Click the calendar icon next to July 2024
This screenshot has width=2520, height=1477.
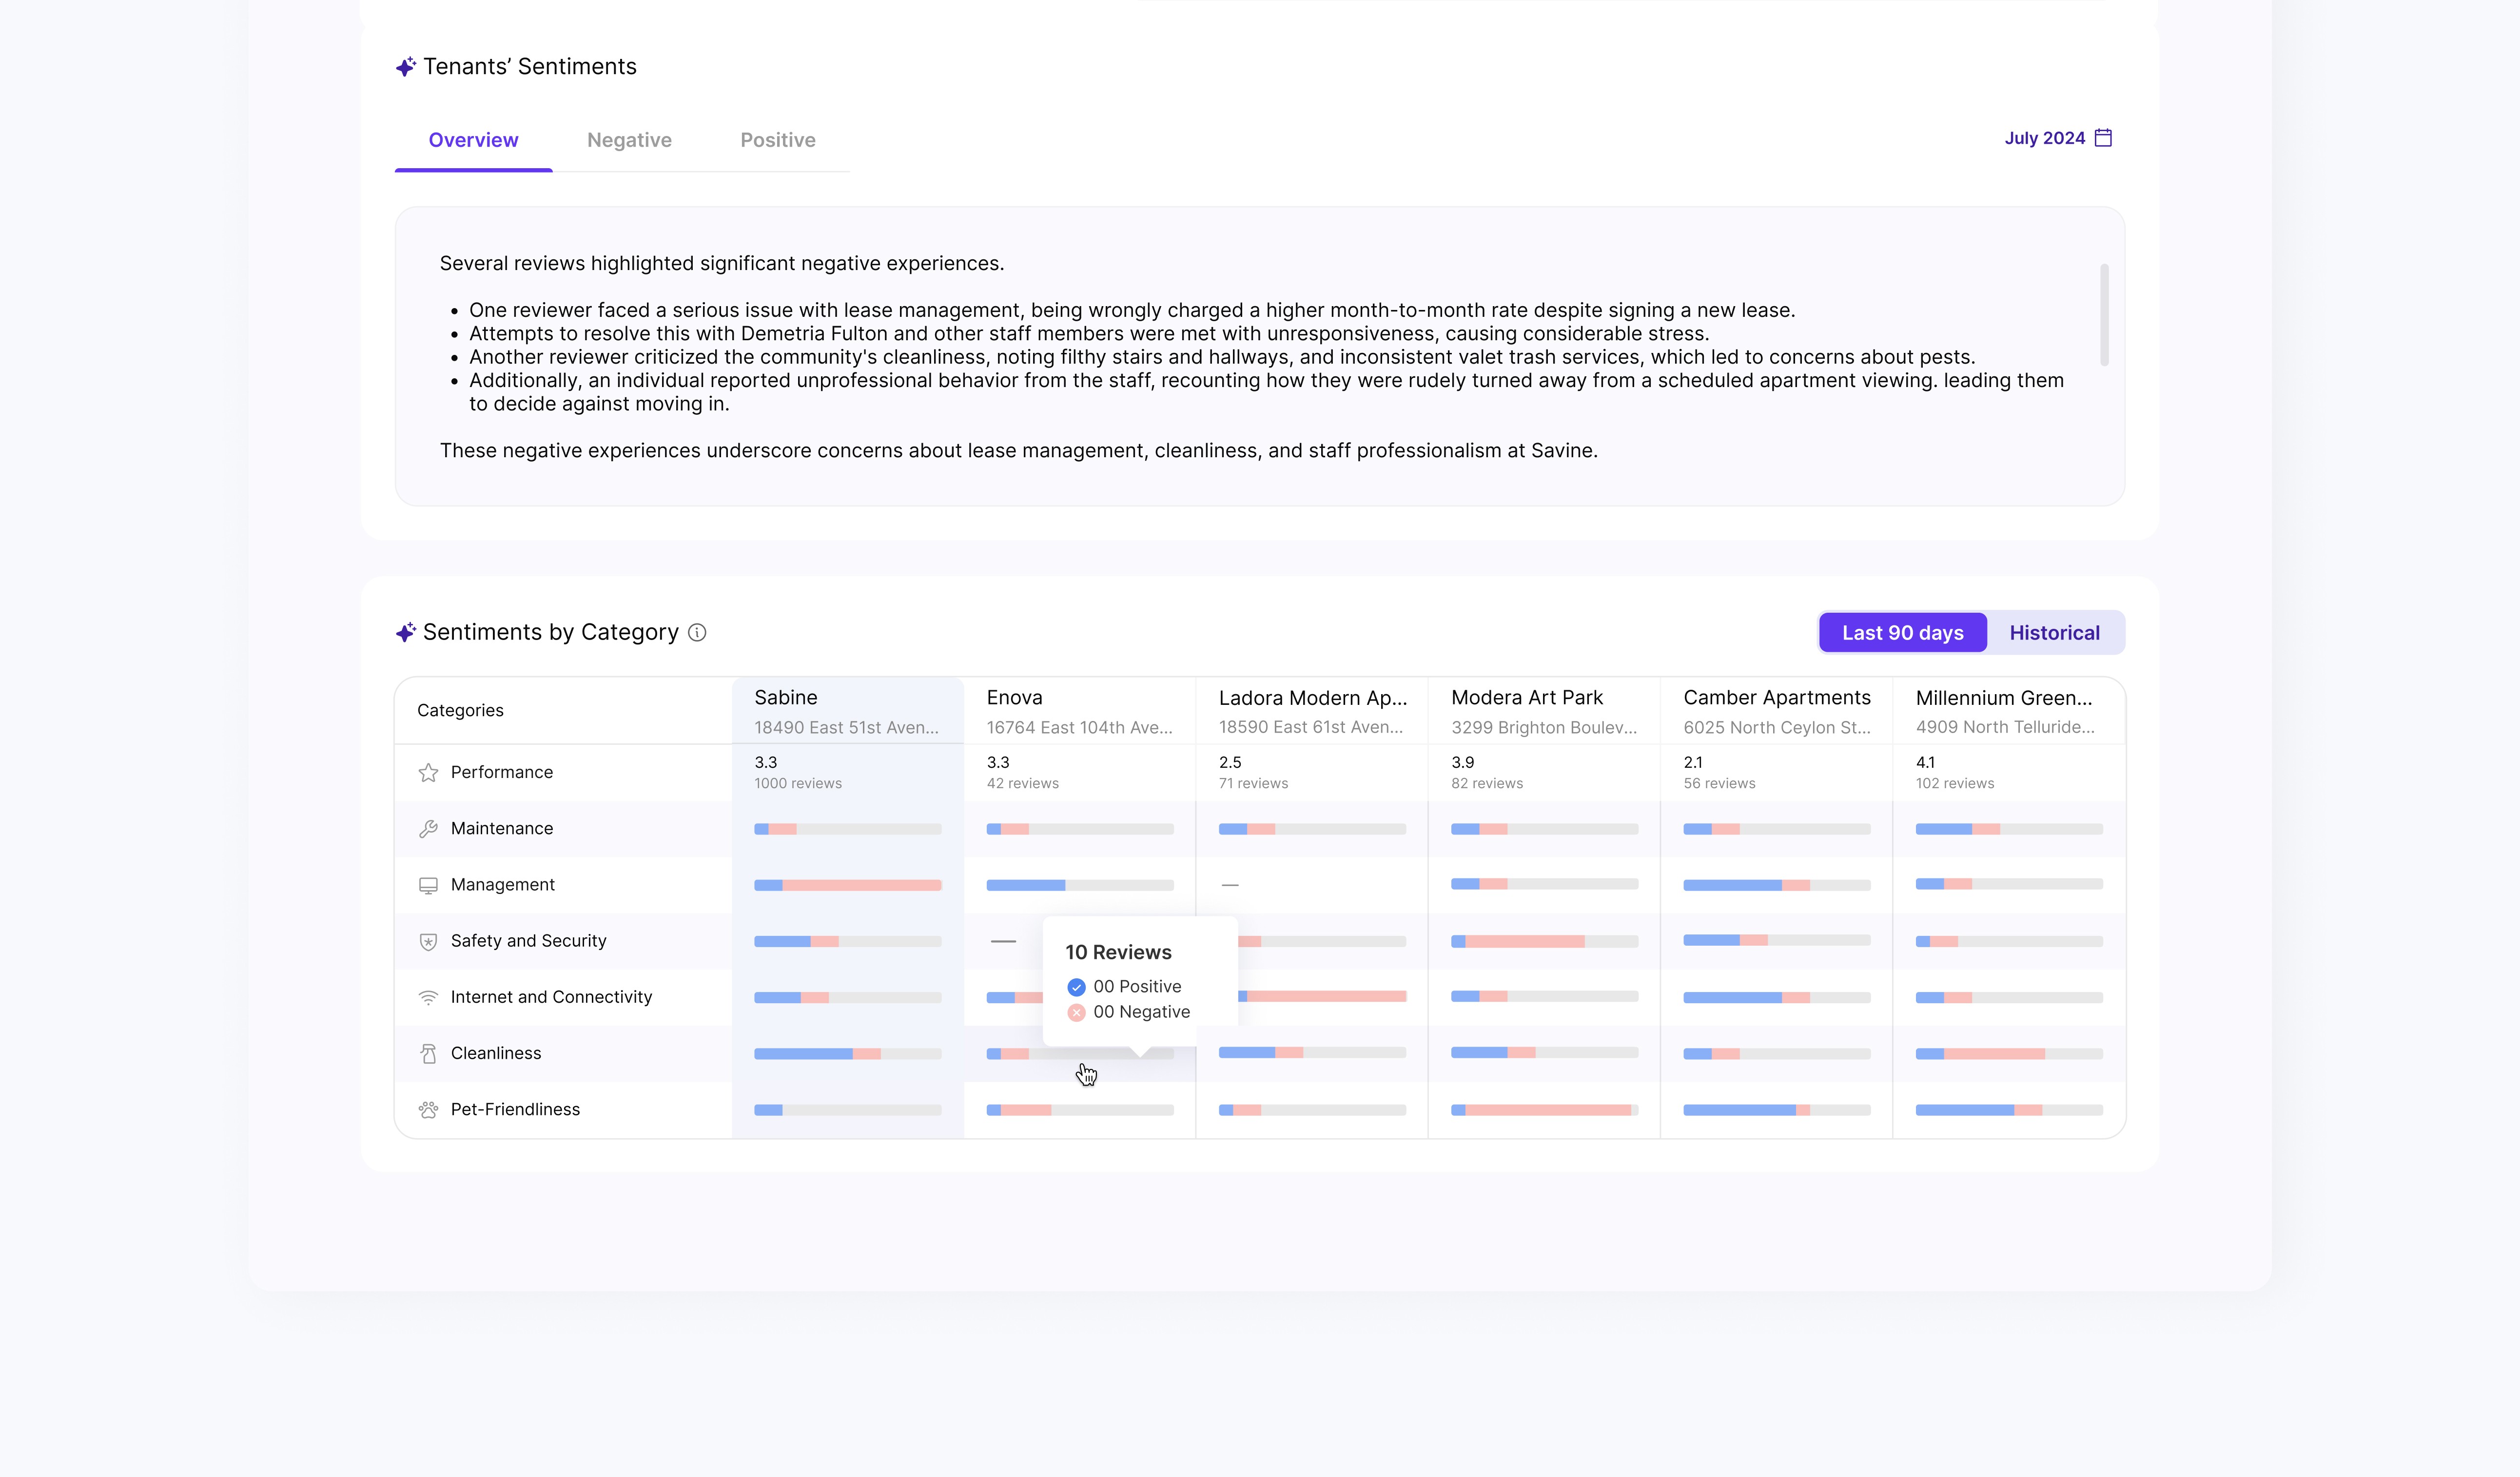point(2103,138)
